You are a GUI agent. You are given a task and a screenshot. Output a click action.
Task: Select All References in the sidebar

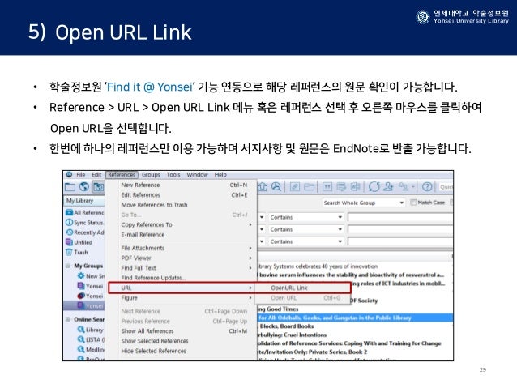pyautogui.click(x=85, y=212)
